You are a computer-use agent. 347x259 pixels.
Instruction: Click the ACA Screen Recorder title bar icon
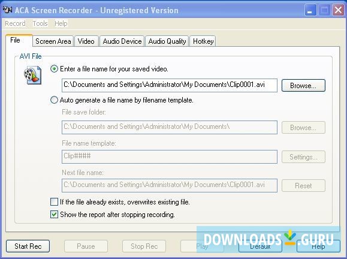click(8, 10)
